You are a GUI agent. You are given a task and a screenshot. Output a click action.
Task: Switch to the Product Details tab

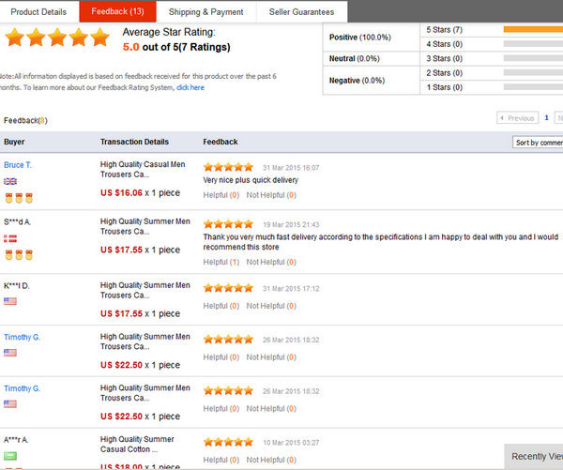[38, 12]
